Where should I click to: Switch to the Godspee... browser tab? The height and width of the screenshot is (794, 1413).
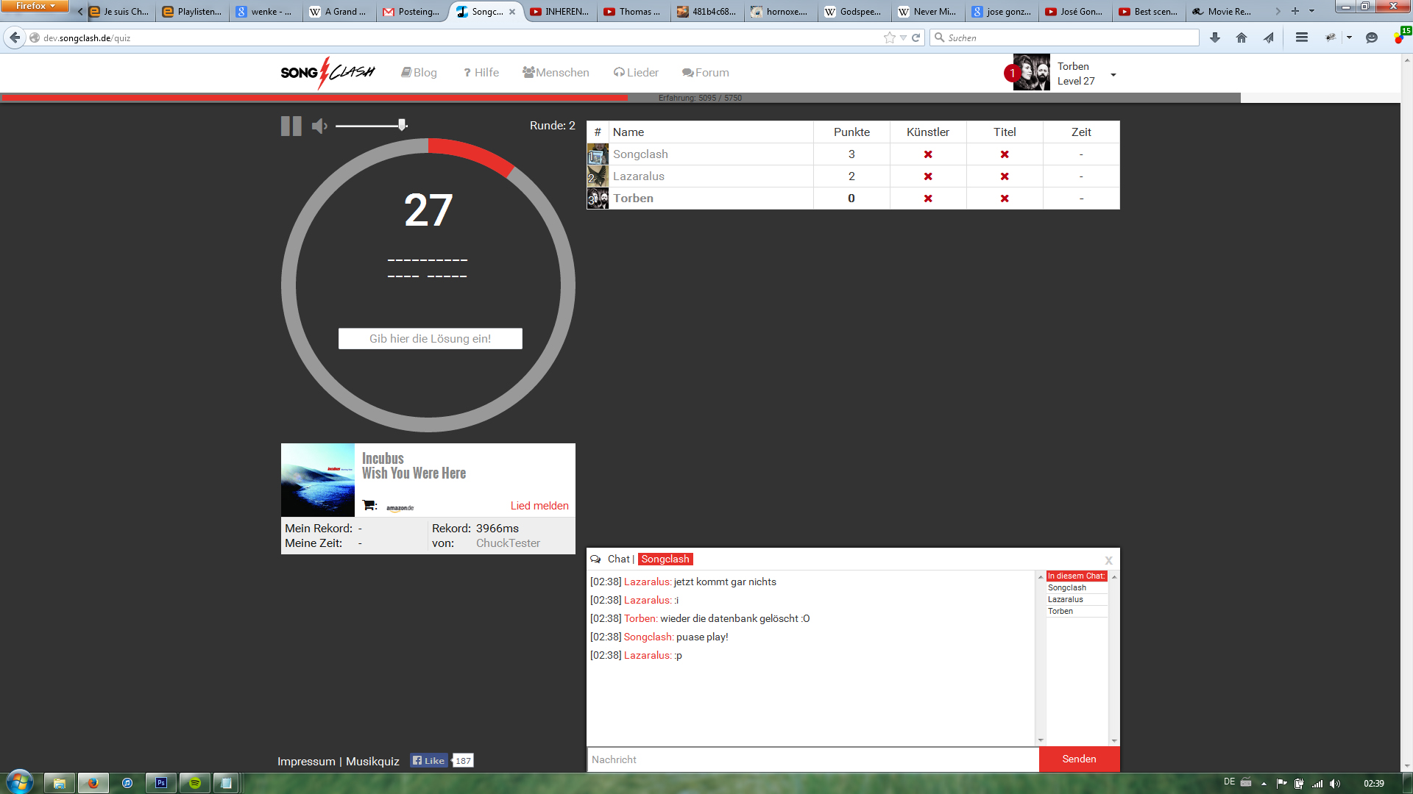click(x=852, y=12)
